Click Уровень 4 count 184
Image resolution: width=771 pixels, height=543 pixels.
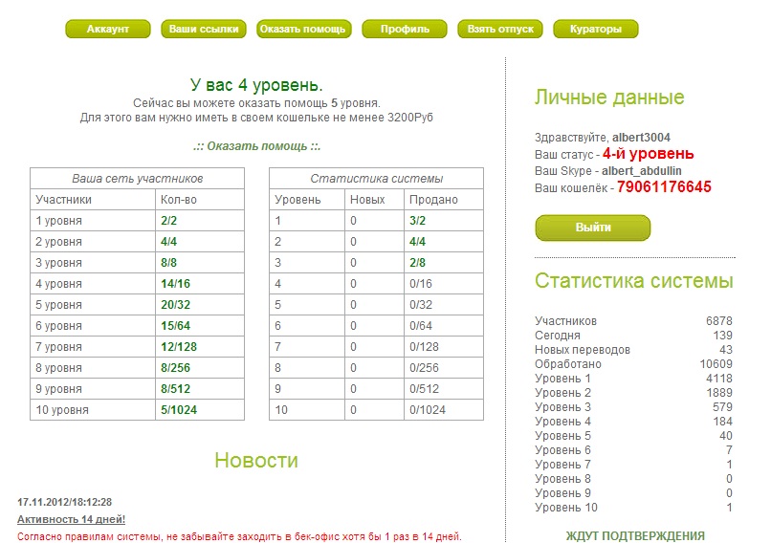point(723,422)
